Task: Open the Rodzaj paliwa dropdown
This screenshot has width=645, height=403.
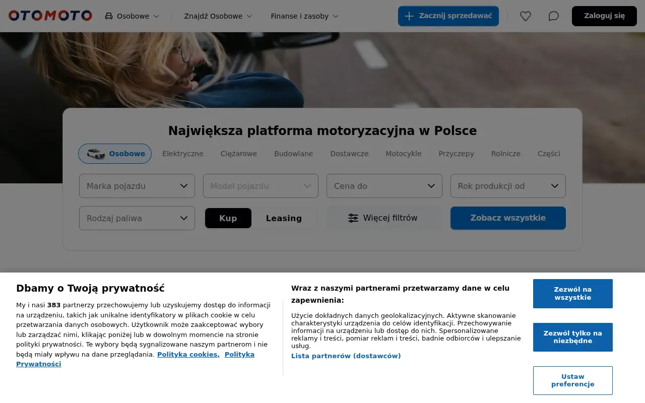Action: (137, 218)
